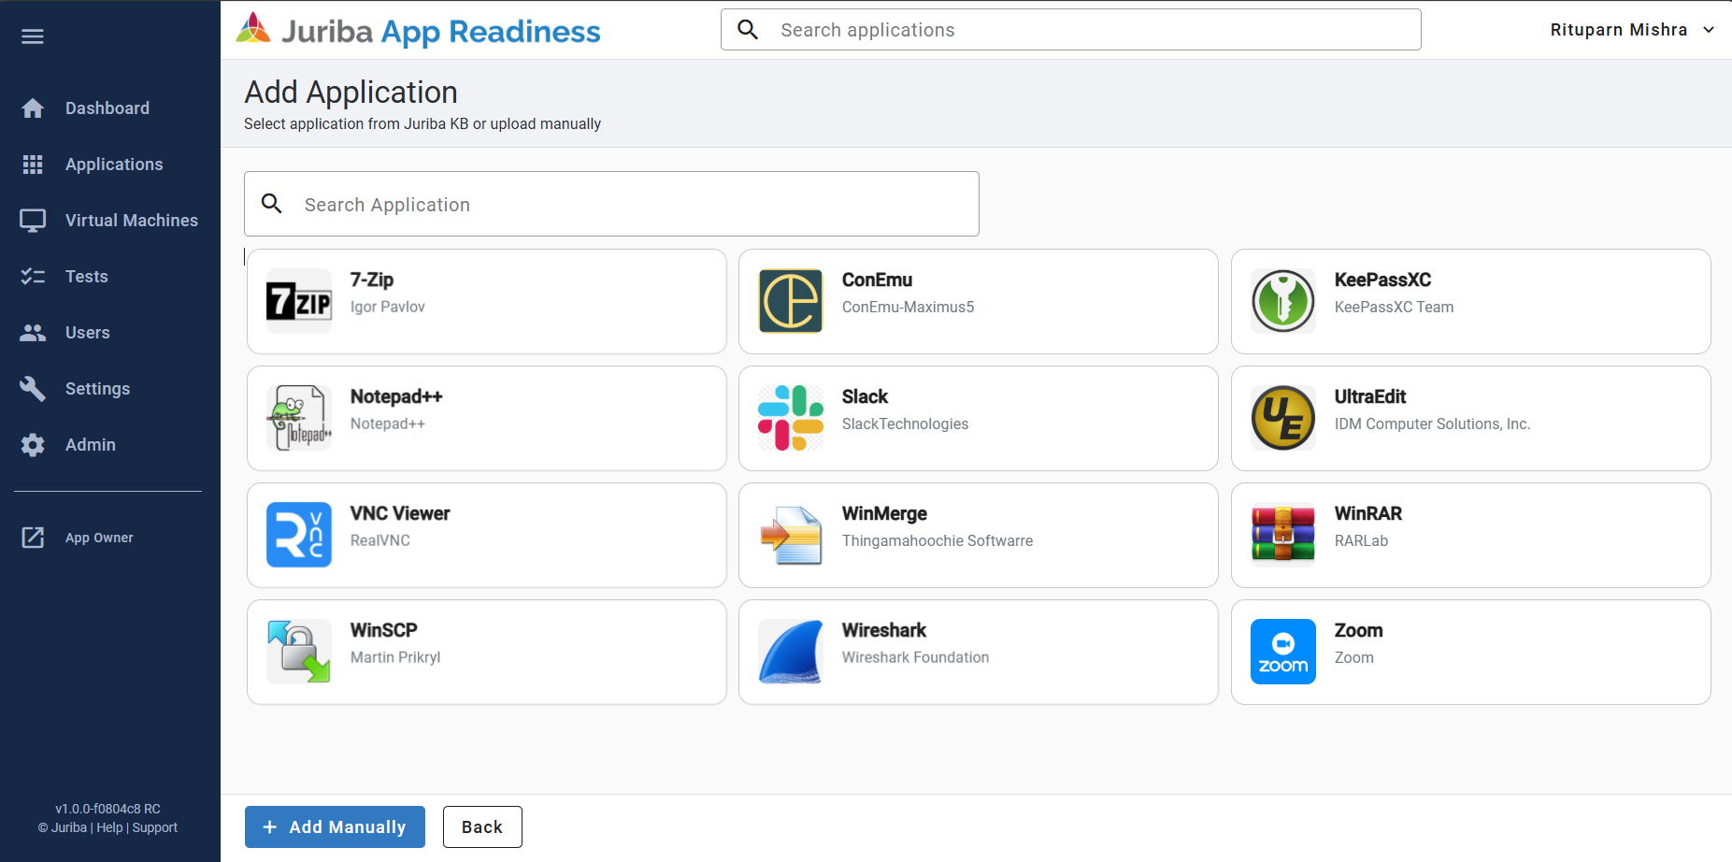1732x862 pixels.
Task: Click the SlackTechnologies vendor text
Action: [x=905, y=424]
